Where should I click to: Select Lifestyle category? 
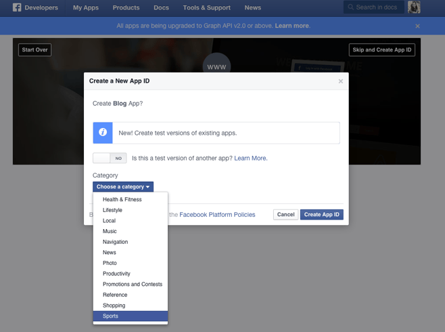(x=131, y=210)
